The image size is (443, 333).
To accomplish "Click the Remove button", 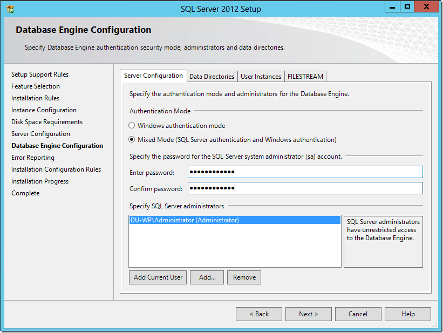I will tap(244, 277).
